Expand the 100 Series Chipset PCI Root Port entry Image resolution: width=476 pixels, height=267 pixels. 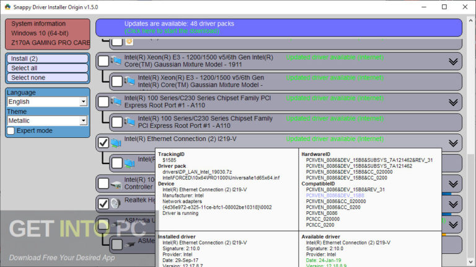tap(452, 101)
